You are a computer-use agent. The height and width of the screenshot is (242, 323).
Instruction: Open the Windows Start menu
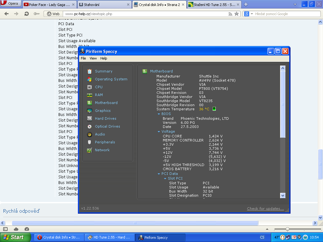[15, 237]
